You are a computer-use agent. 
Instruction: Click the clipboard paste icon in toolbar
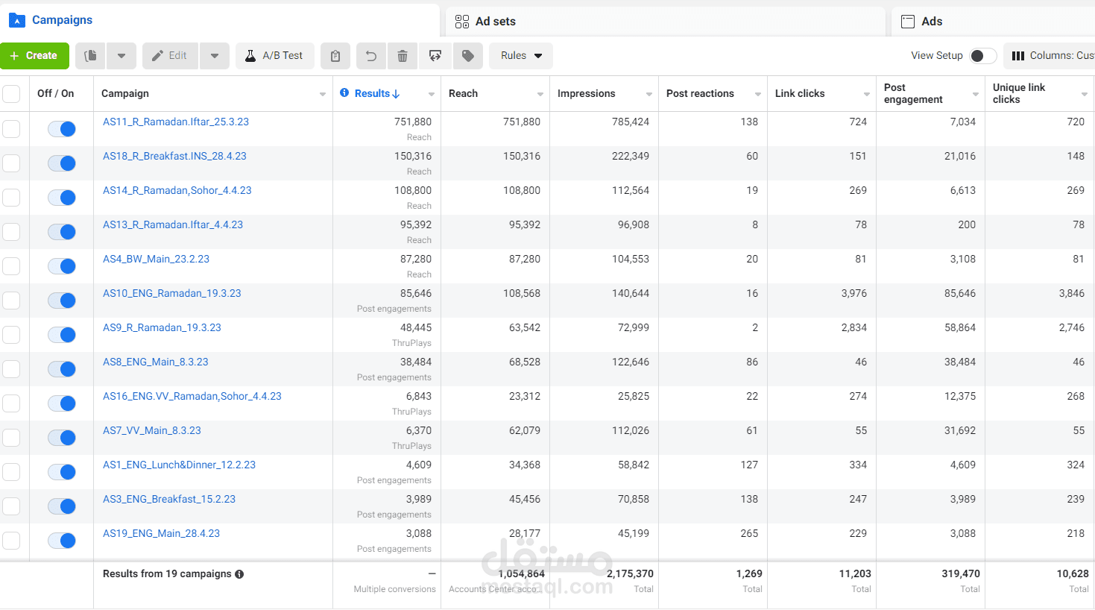click(335, 56)
